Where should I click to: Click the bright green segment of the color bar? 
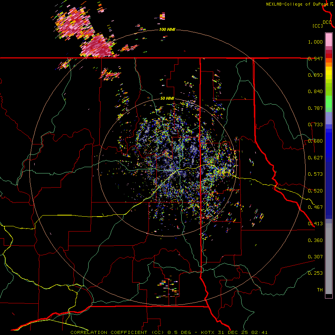[x=329, y=102]
